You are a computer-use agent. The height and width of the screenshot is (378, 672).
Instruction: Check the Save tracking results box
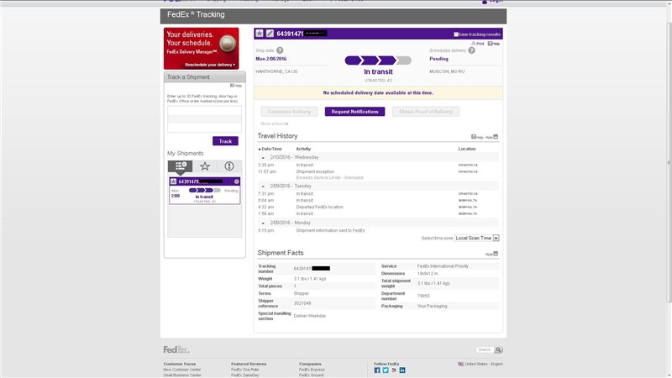pyautogui.click(x=456, y=34)
